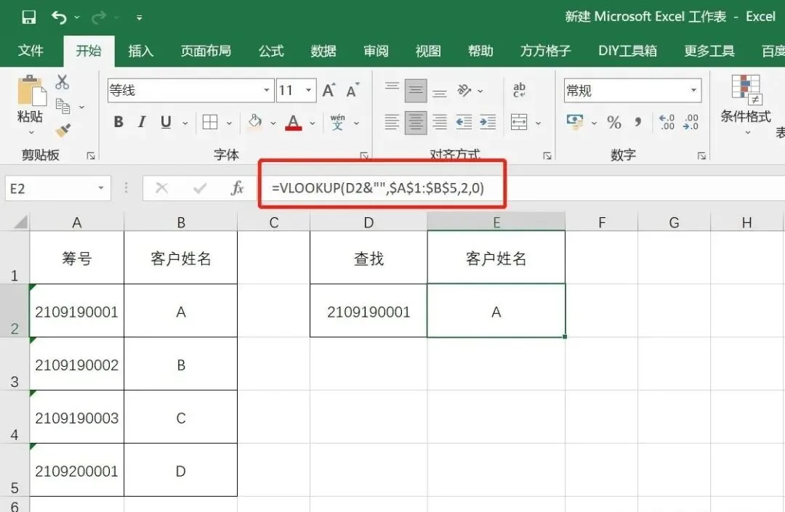The height and width of the screenshot is (512, 785).
Task: Click the Select All corner triangle
Action: 20,222
